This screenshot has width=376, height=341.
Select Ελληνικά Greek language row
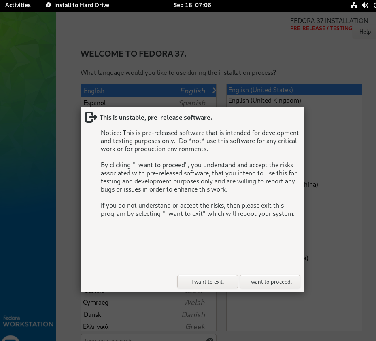pos(149,326)
